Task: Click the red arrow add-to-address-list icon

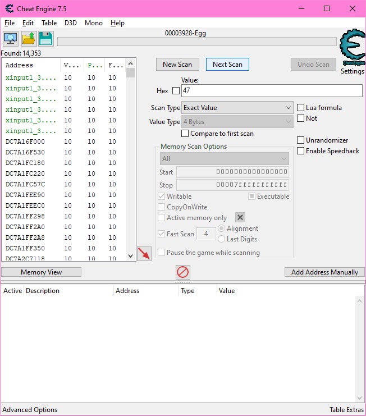Action: 144,254
